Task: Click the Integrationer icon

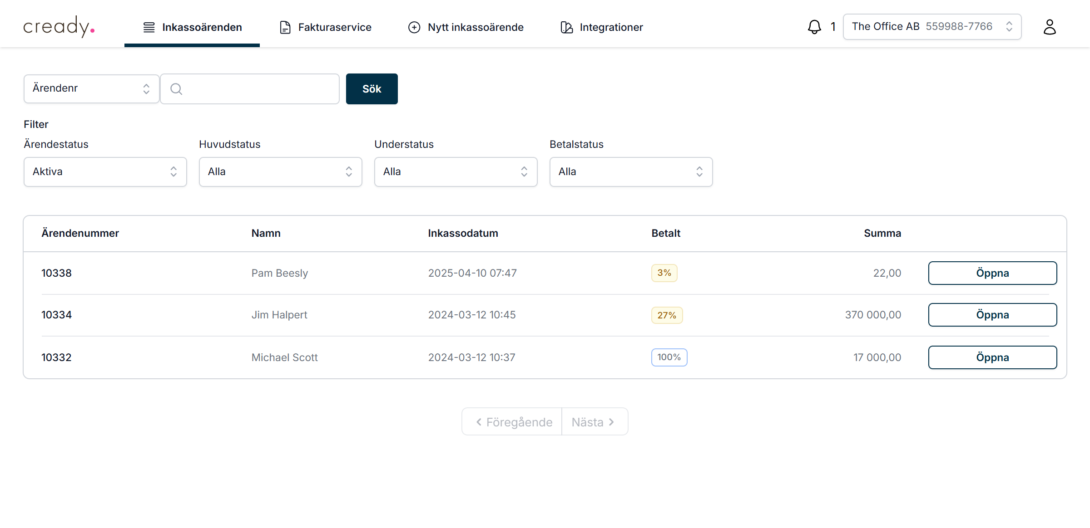Action: (565, 27)
